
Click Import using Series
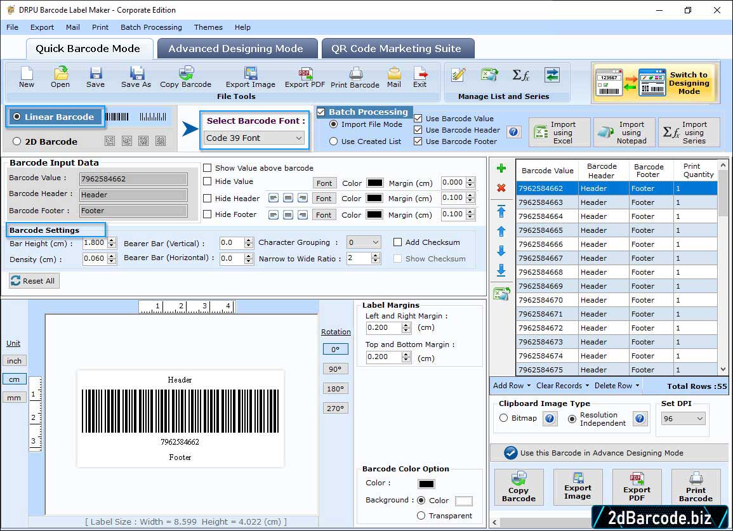point(689,133)
